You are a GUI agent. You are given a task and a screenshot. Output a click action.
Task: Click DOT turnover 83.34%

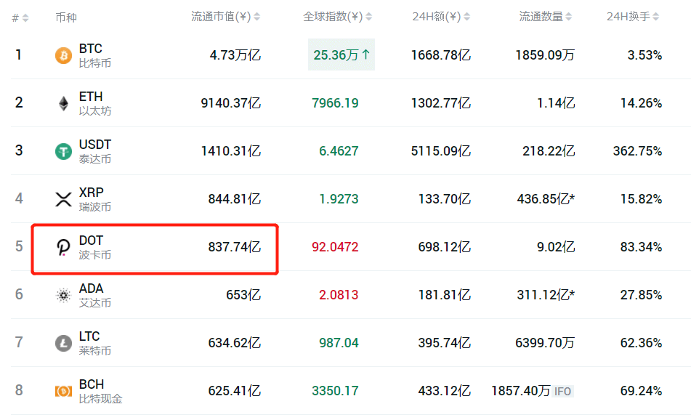click(641, 247)
